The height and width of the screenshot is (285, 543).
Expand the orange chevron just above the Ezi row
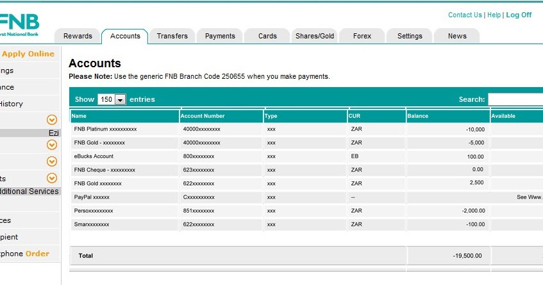point(52,120)
